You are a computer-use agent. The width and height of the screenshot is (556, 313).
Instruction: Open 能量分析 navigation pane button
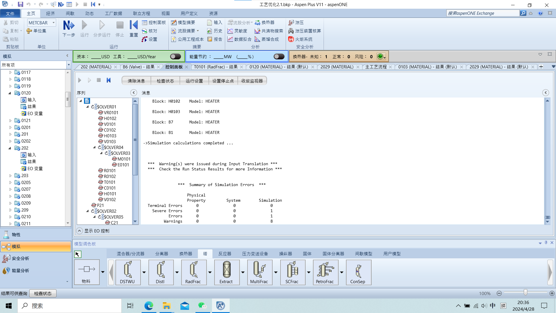[x=36, y=270]
